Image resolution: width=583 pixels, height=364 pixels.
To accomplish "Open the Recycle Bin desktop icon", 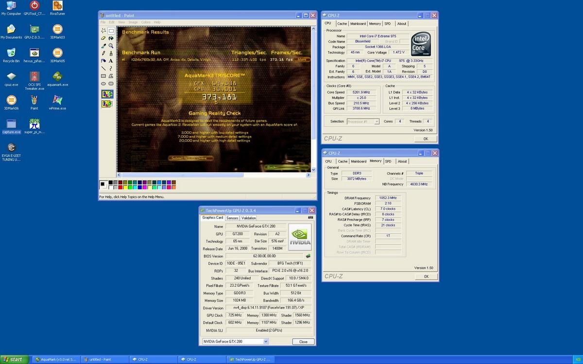I will [11, 55].
